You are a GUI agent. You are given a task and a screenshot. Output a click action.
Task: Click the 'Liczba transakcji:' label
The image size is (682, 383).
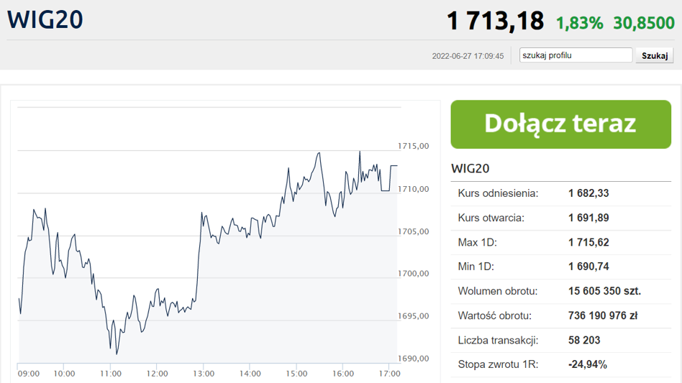(x=498, y=340)
